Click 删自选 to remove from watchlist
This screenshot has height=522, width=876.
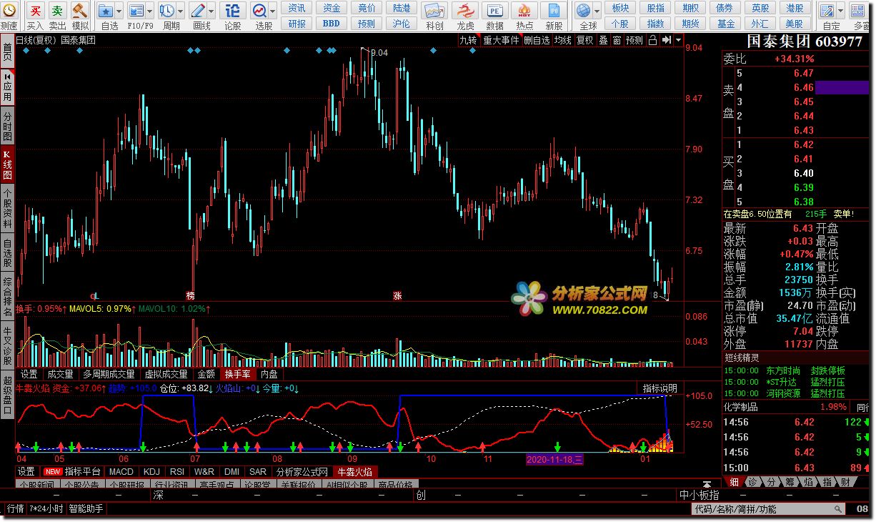537,41
